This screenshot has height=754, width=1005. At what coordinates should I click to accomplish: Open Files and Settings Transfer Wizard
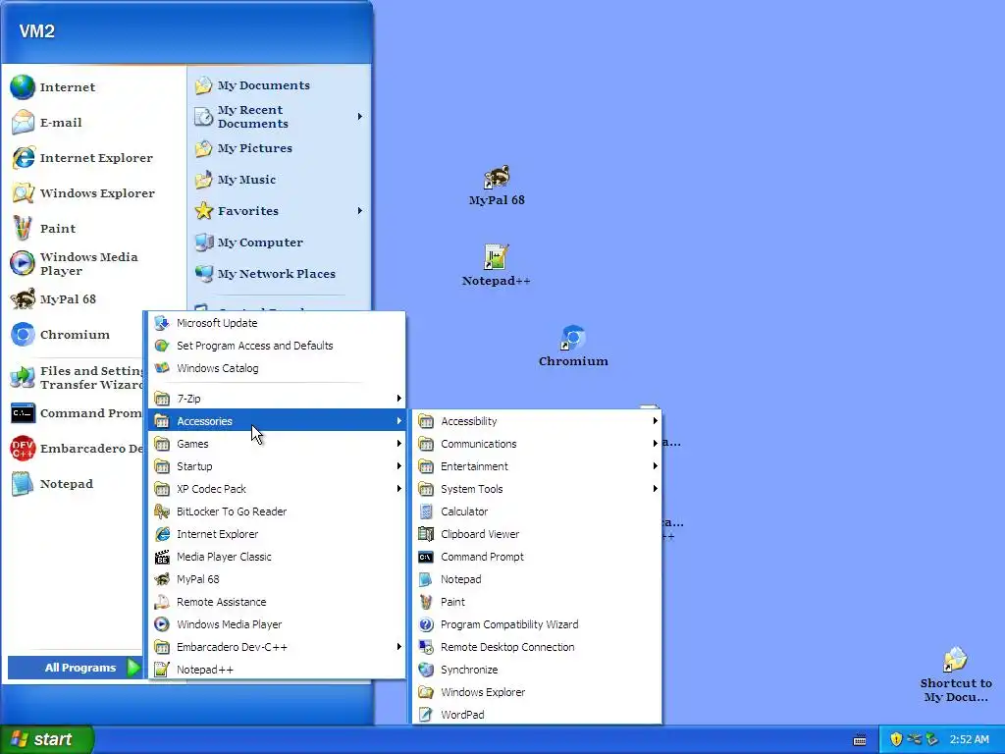(76, 378)
